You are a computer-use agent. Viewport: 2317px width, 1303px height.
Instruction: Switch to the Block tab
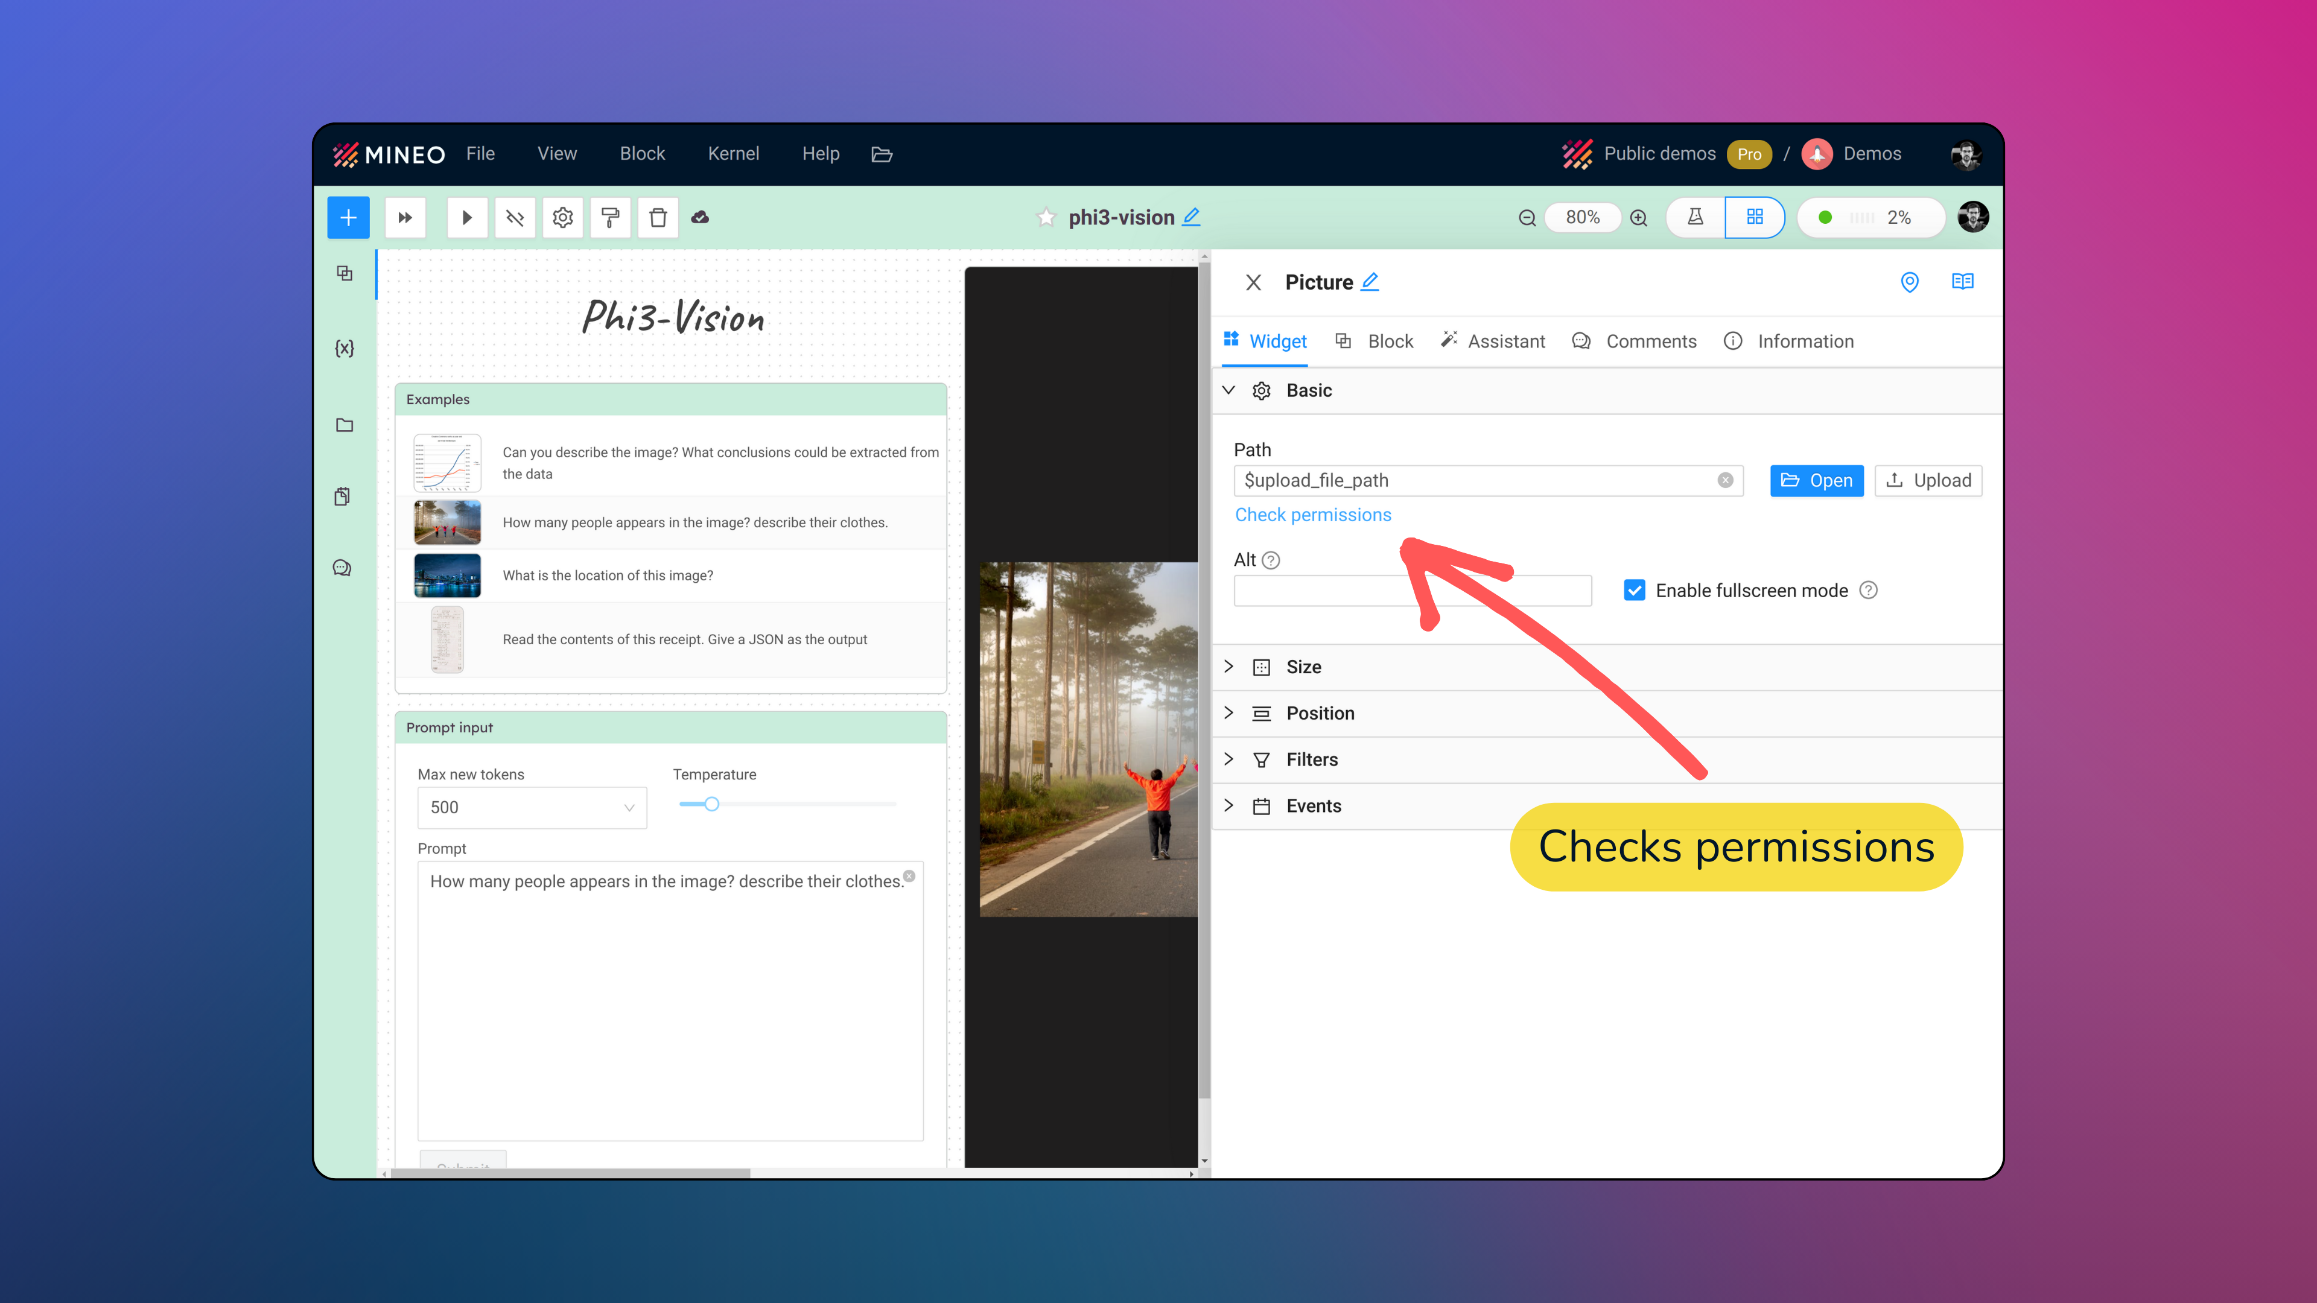click(x=1373, y=341)
